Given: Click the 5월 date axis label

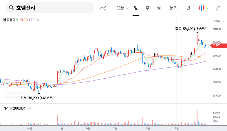Looking at the screenshot, I should click(61, 128).
